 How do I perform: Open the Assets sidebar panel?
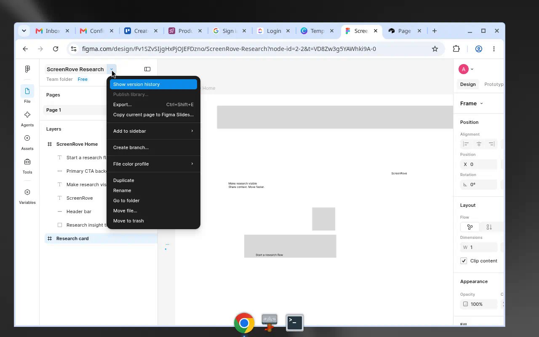click(x=27, y=138)
